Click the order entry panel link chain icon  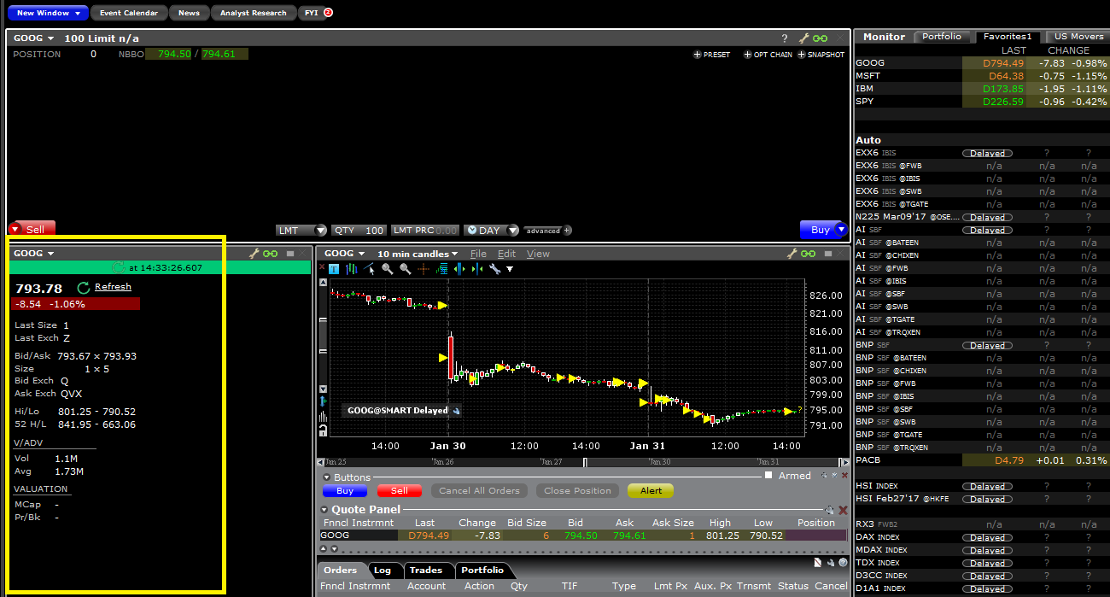(820, 38)
